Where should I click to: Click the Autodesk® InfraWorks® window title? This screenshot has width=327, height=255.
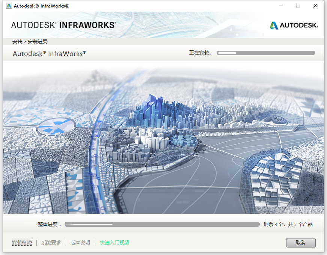pyautogui.click(x=42, y=6)
